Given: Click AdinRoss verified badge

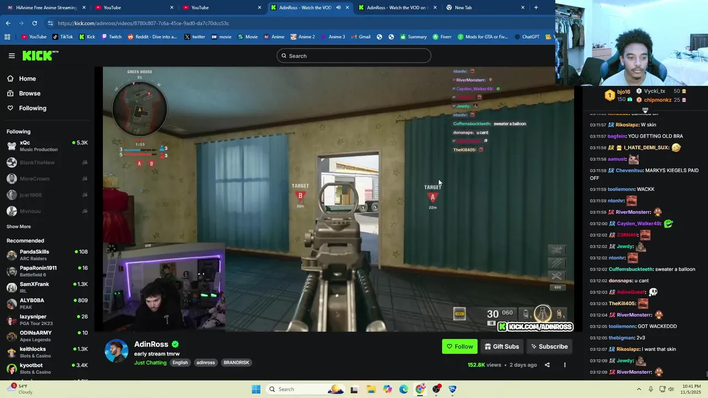Looking at the screenshot, I should 175,344.
